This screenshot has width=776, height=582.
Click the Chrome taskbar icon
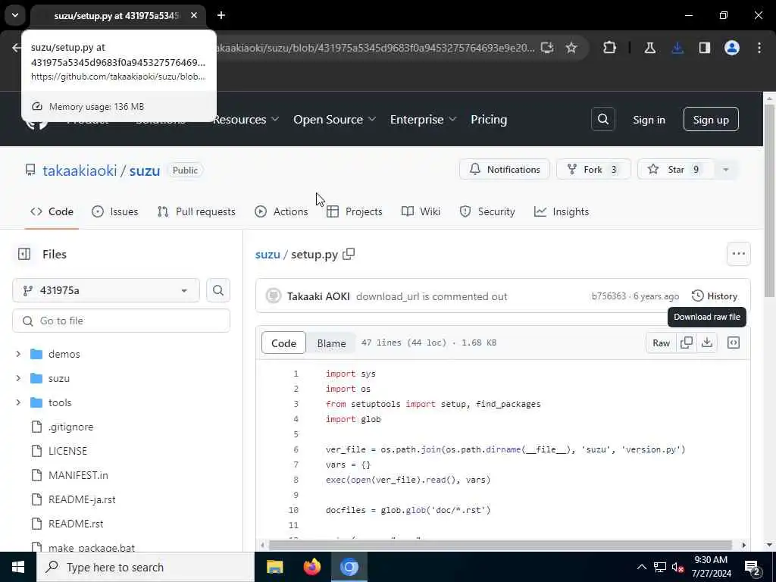pos(349,567)
